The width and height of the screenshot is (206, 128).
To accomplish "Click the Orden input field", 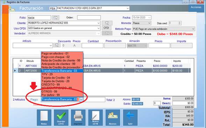I will pyautogui.click(x=89, y=17).
